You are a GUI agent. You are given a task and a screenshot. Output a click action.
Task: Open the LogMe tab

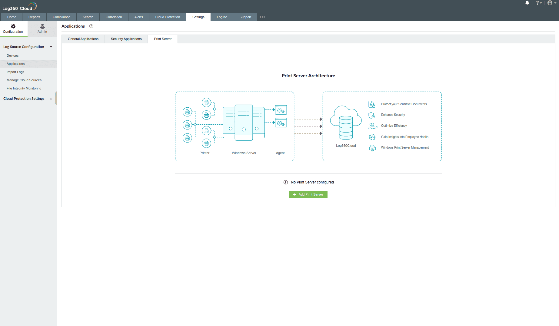pos(222,17)
